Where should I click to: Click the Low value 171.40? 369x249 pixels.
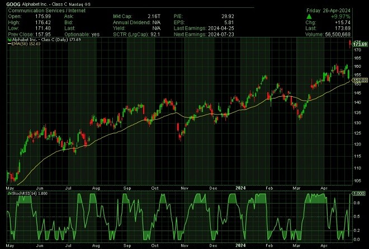(43, 29)
